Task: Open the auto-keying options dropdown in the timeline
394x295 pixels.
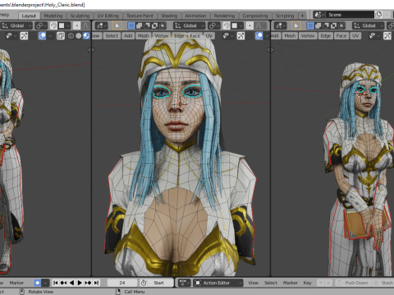Action: [x=46, y=283]
